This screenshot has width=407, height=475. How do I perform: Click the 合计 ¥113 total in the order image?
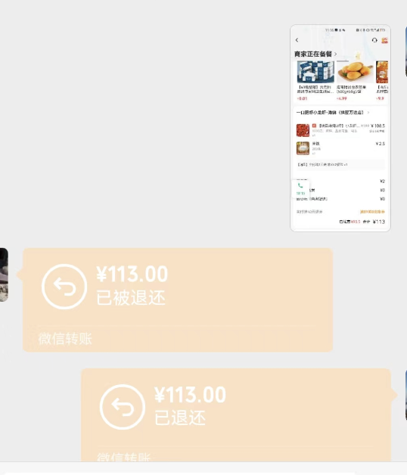point(374,222)
